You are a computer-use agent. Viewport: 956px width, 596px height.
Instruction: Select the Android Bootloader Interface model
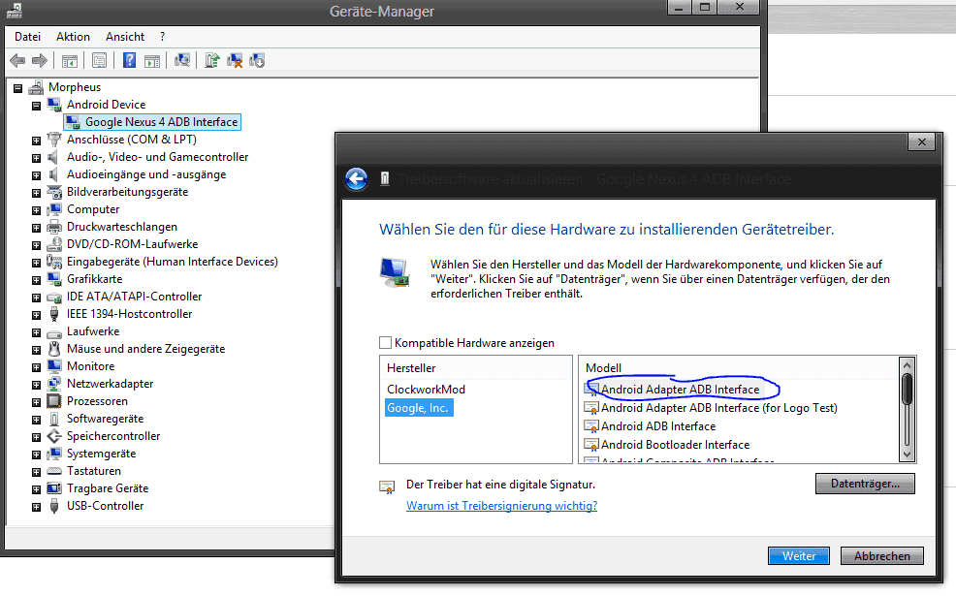point(675,444)
